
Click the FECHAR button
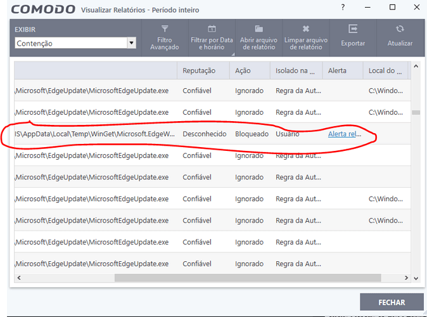click(x=391, y=302)
